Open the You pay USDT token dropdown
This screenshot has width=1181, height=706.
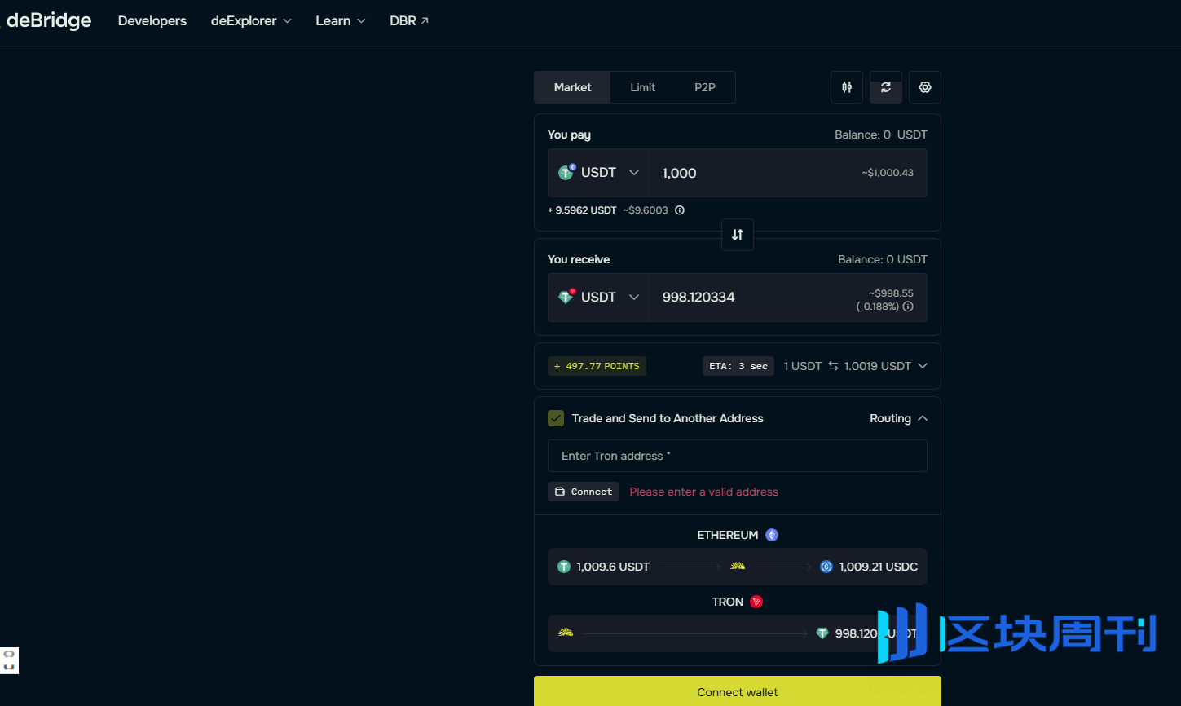(x=598, y=173)
